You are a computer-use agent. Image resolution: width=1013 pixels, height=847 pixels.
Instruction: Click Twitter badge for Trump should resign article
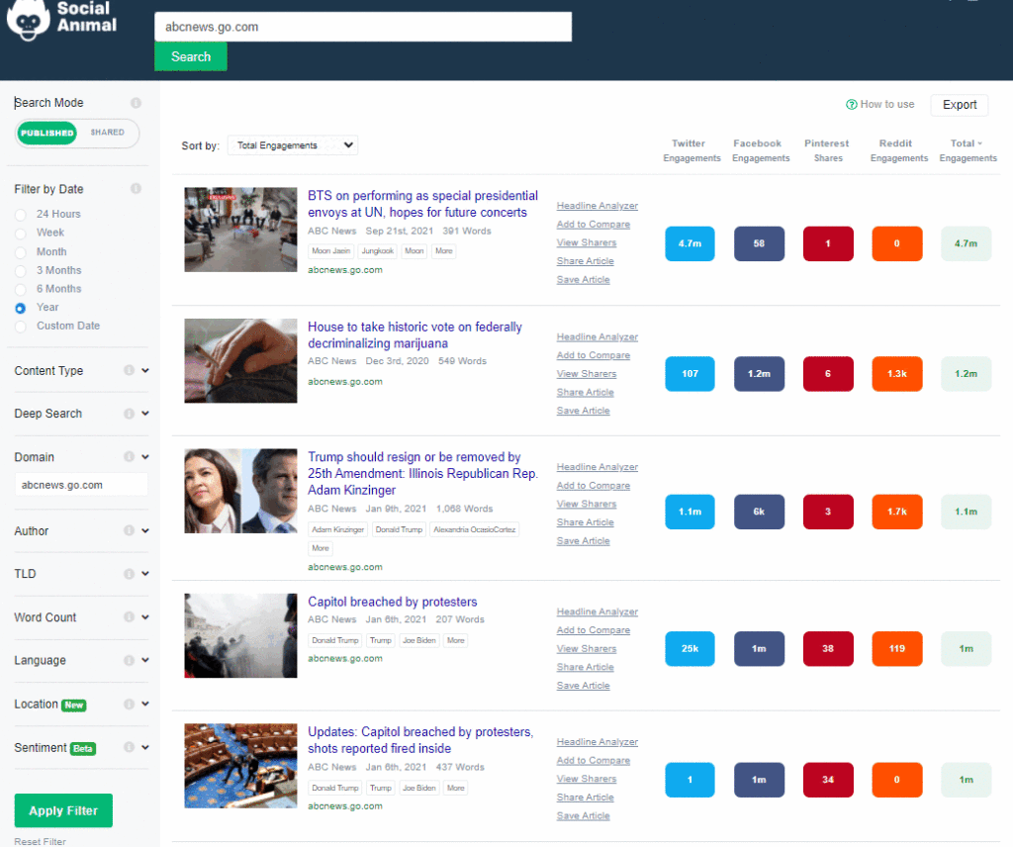point(690,512)
